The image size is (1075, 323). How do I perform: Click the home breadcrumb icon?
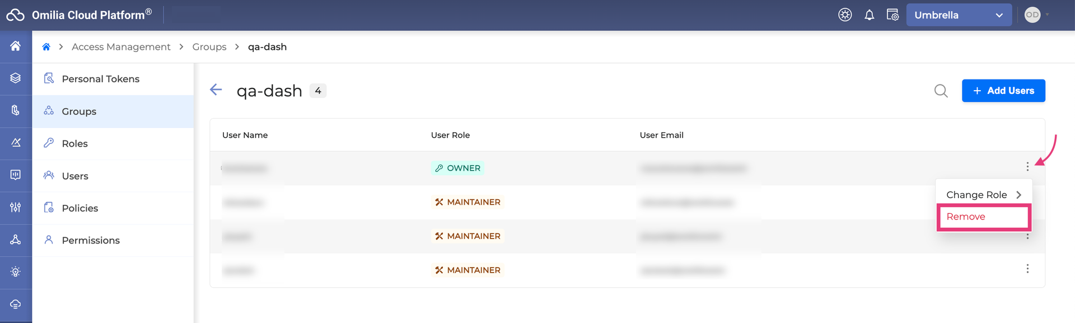46,47
